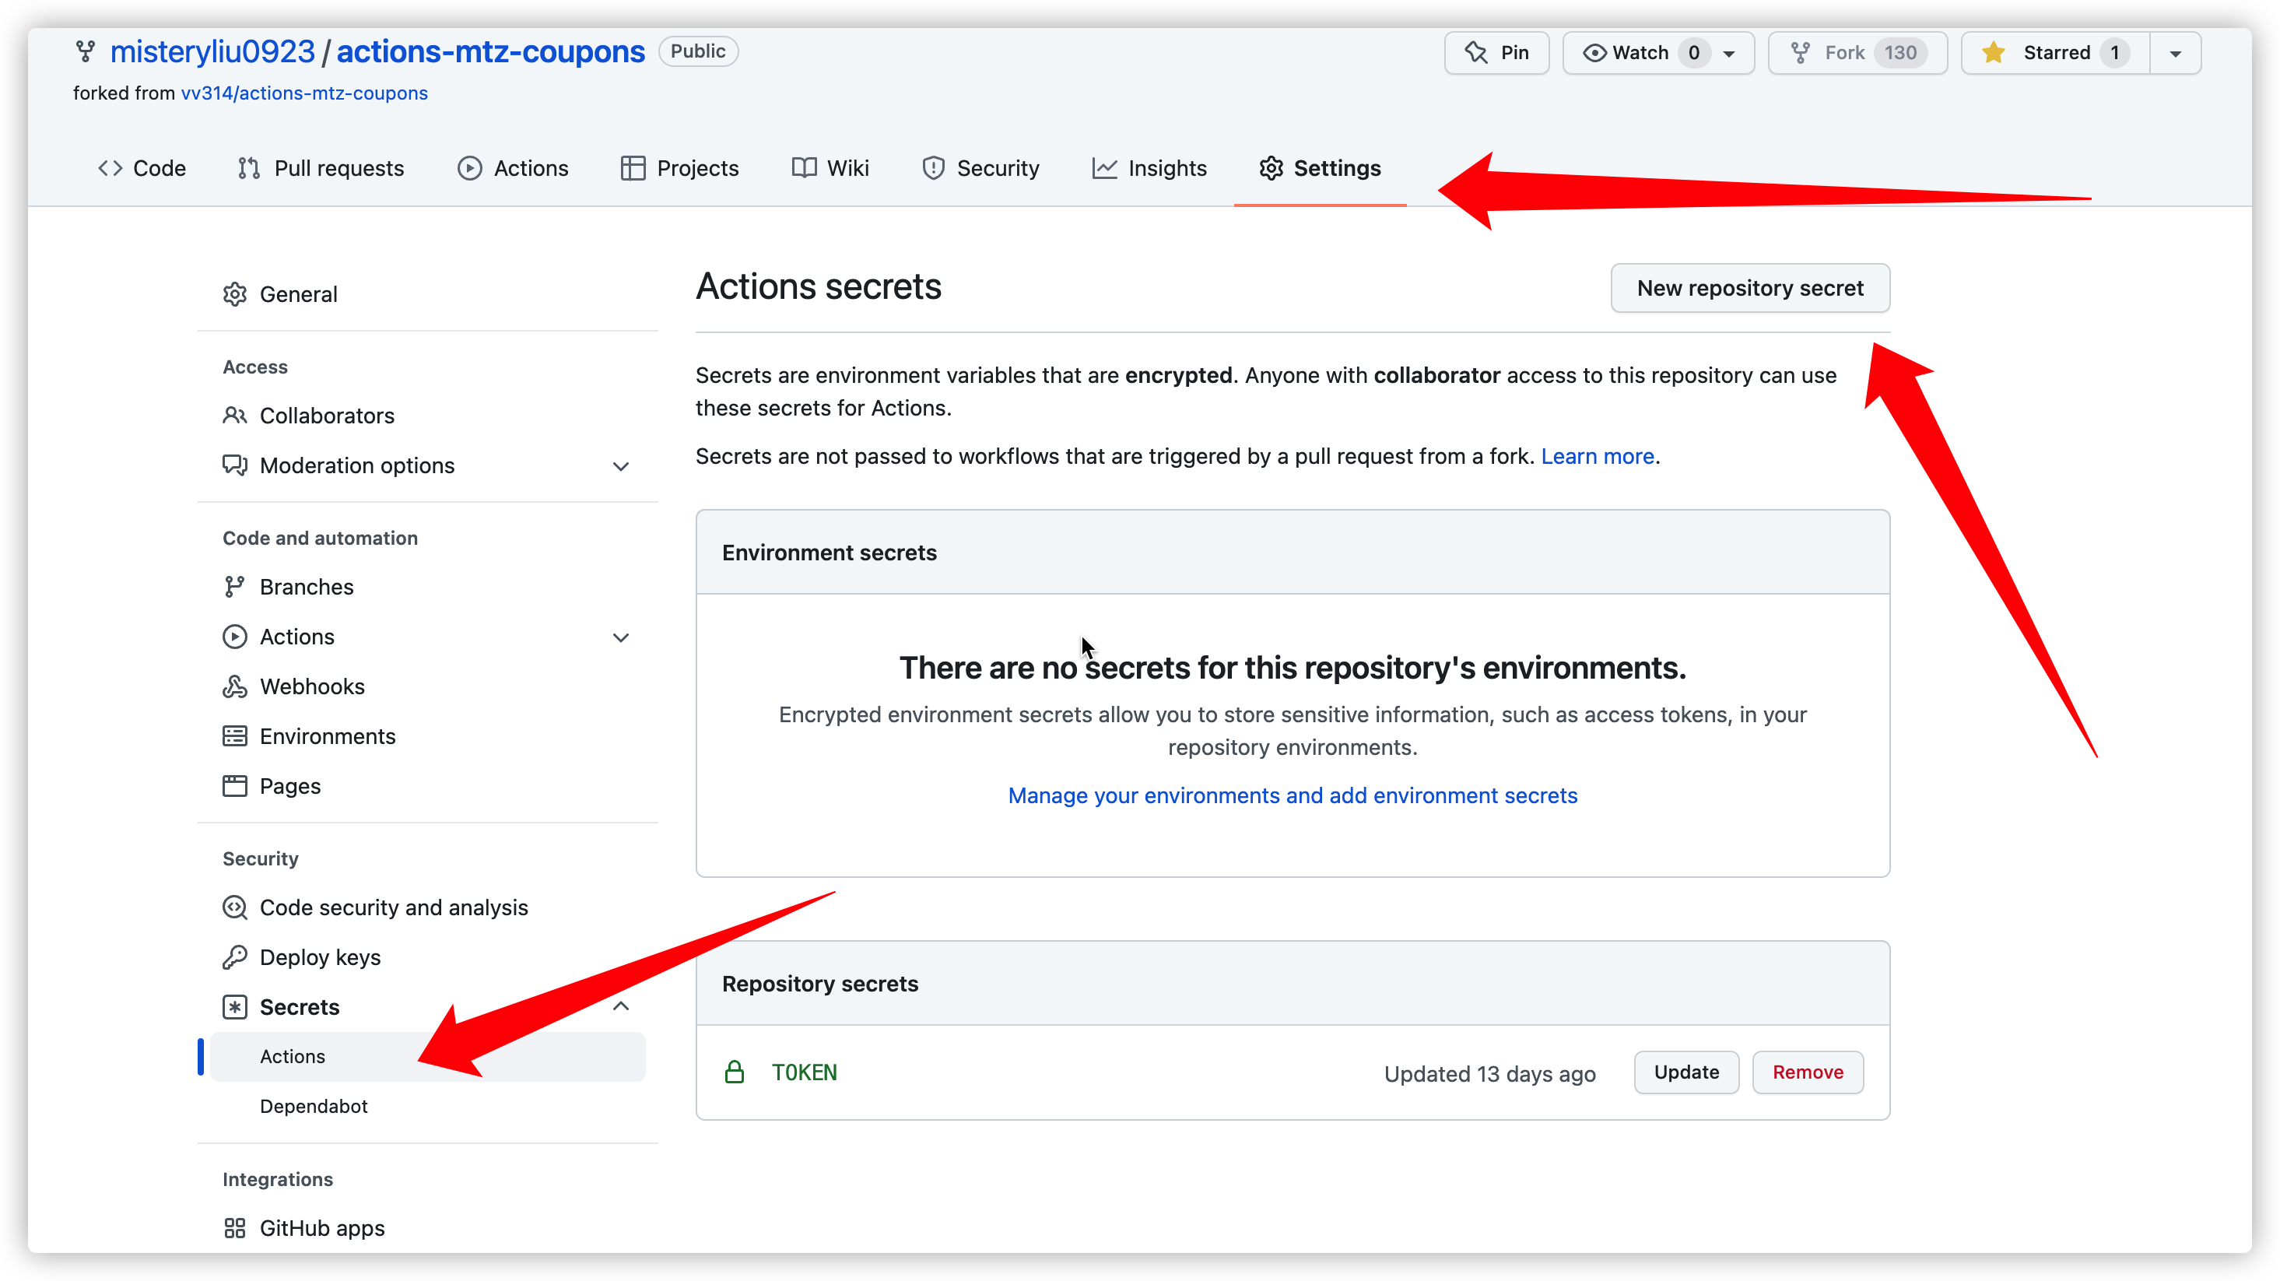Viewport: 2280px width, 1281px height.
Task: Click the Moderation options comment icon
Action: point(234,465)
